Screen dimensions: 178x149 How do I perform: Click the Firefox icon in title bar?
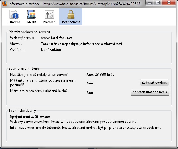point(4,3)
